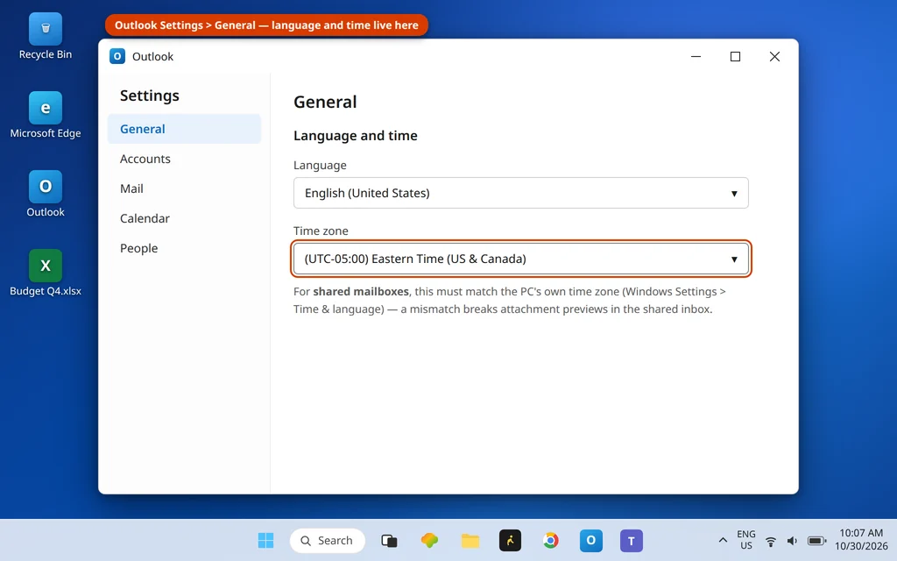This screenshot has width=897, height=561.
Task: Open Calendar settings section
Action: click(184, 218)
